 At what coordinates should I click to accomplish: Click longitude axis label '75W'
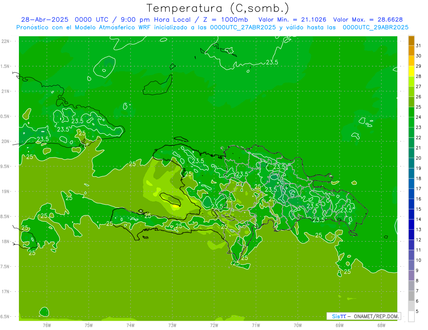(x=88, y=325)
